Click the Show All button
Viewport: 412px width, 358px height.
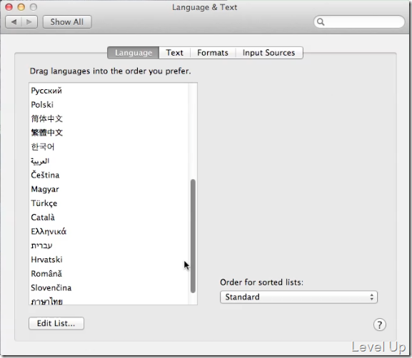[67, 22]
